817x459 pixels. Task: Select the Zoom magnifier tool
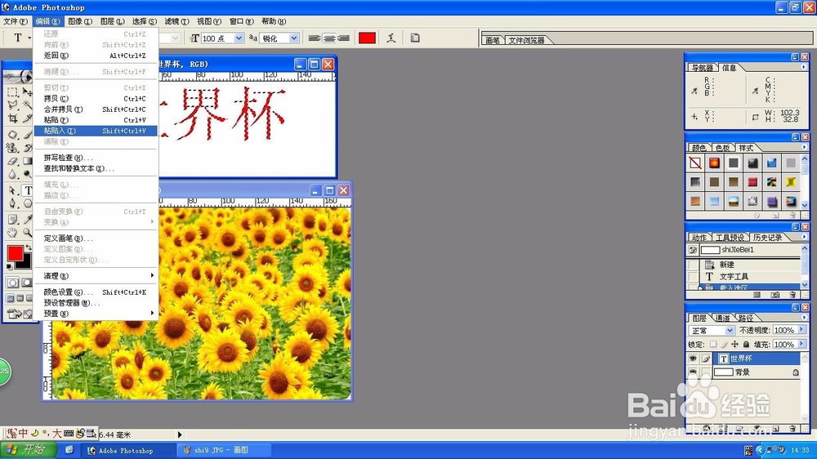tap(28, 232)
